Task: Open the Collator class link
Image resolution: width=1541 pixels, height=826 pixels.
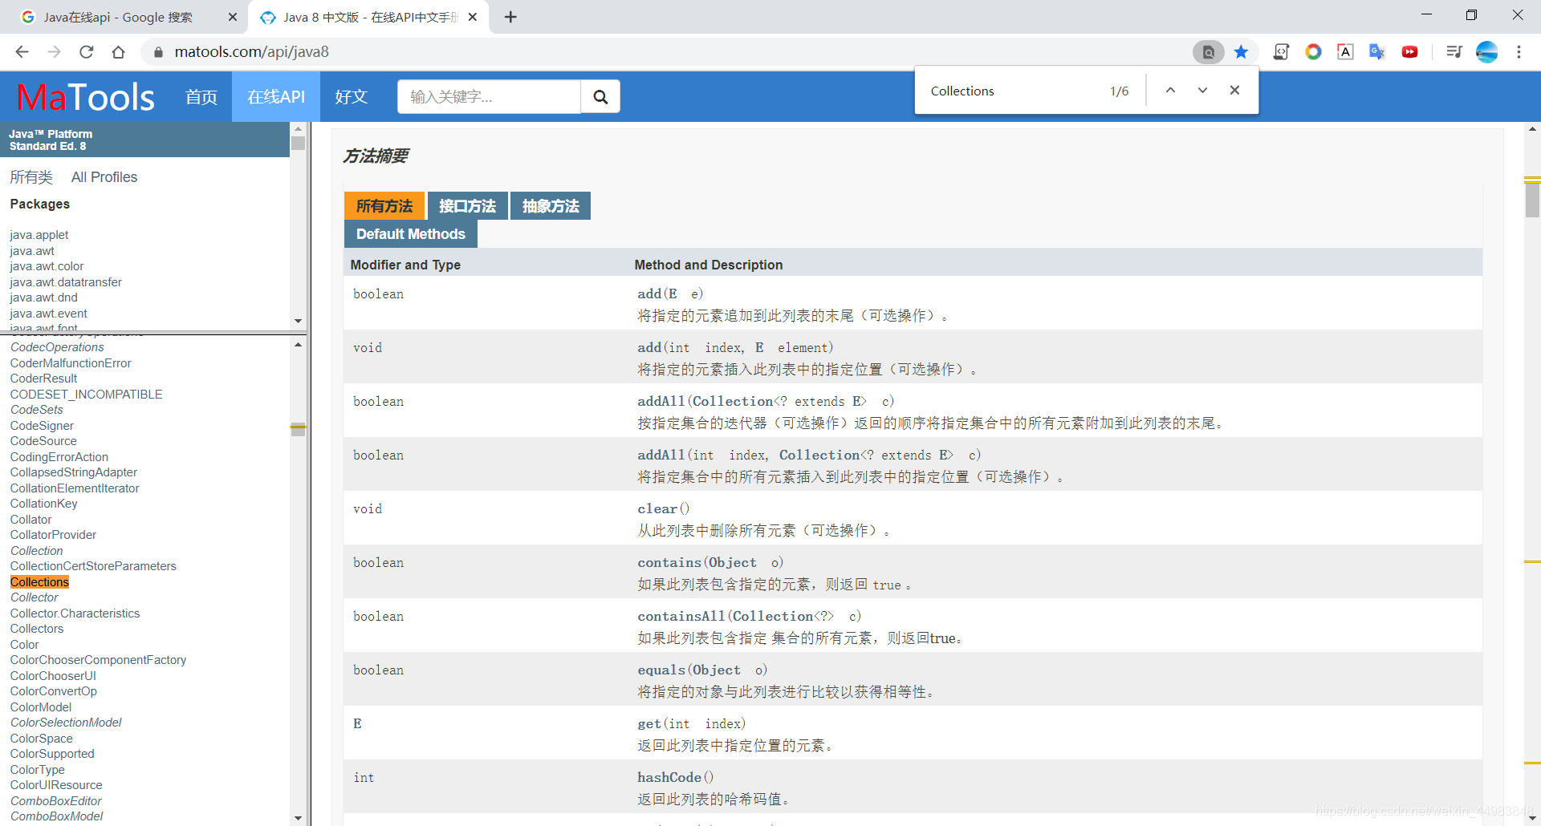Action: pos(30,520)
